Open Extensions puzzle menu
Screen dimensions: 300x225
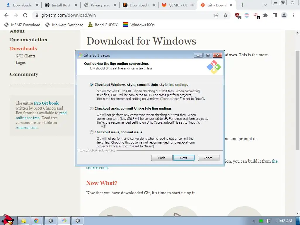click(x=265, y=15)
